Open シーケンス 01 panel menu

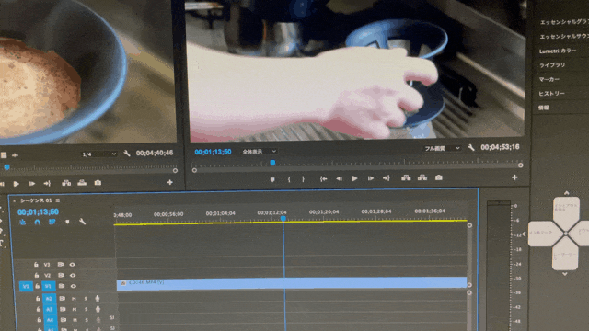[x=58, y=200]
